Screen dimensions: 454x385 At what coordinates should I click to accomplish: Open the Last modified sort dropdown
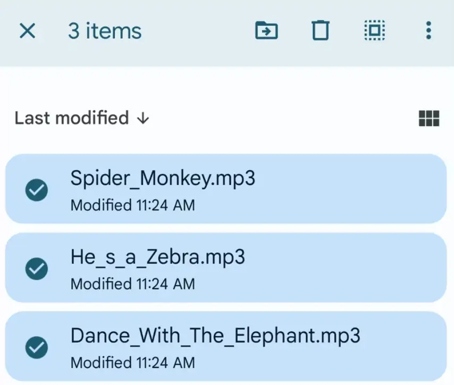click(x=72, y=118)
